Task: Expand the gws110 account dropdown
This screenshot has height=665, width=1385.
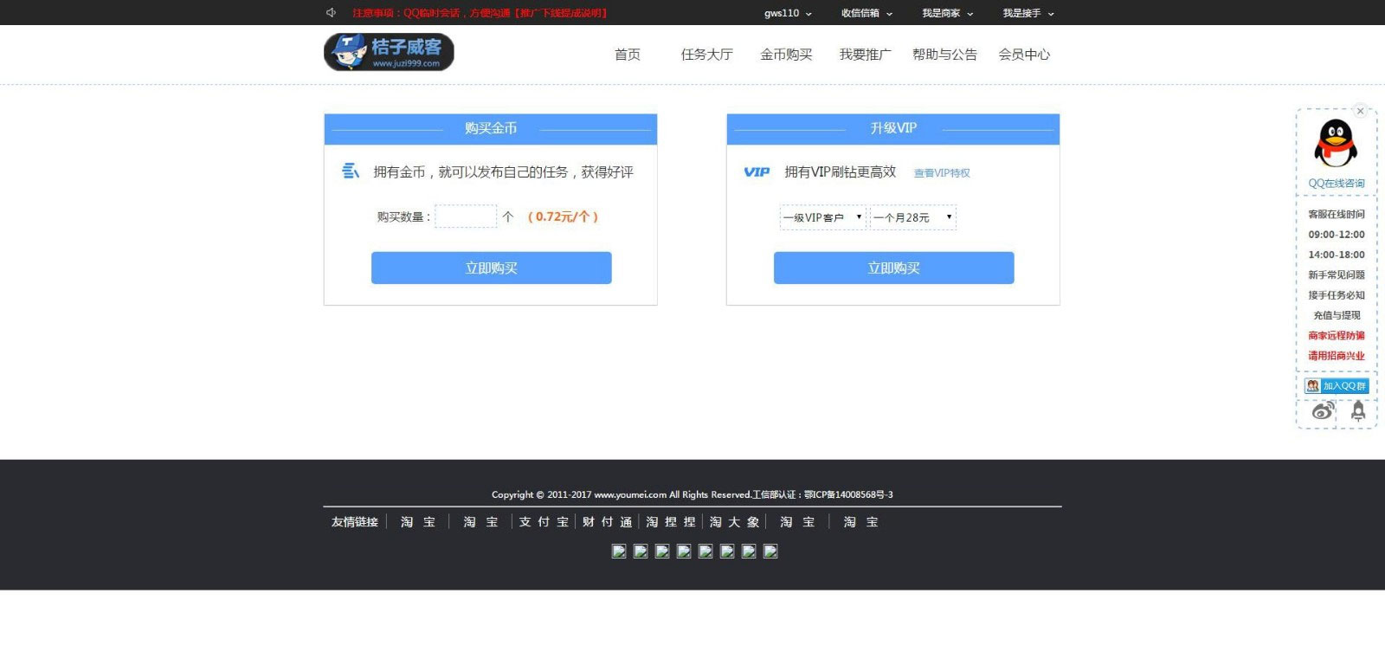Action: (x=788, y=13)
